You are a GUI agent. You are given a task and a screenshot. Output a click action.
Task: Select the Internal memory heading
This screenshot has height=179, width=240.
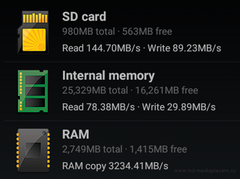point(108,76)
